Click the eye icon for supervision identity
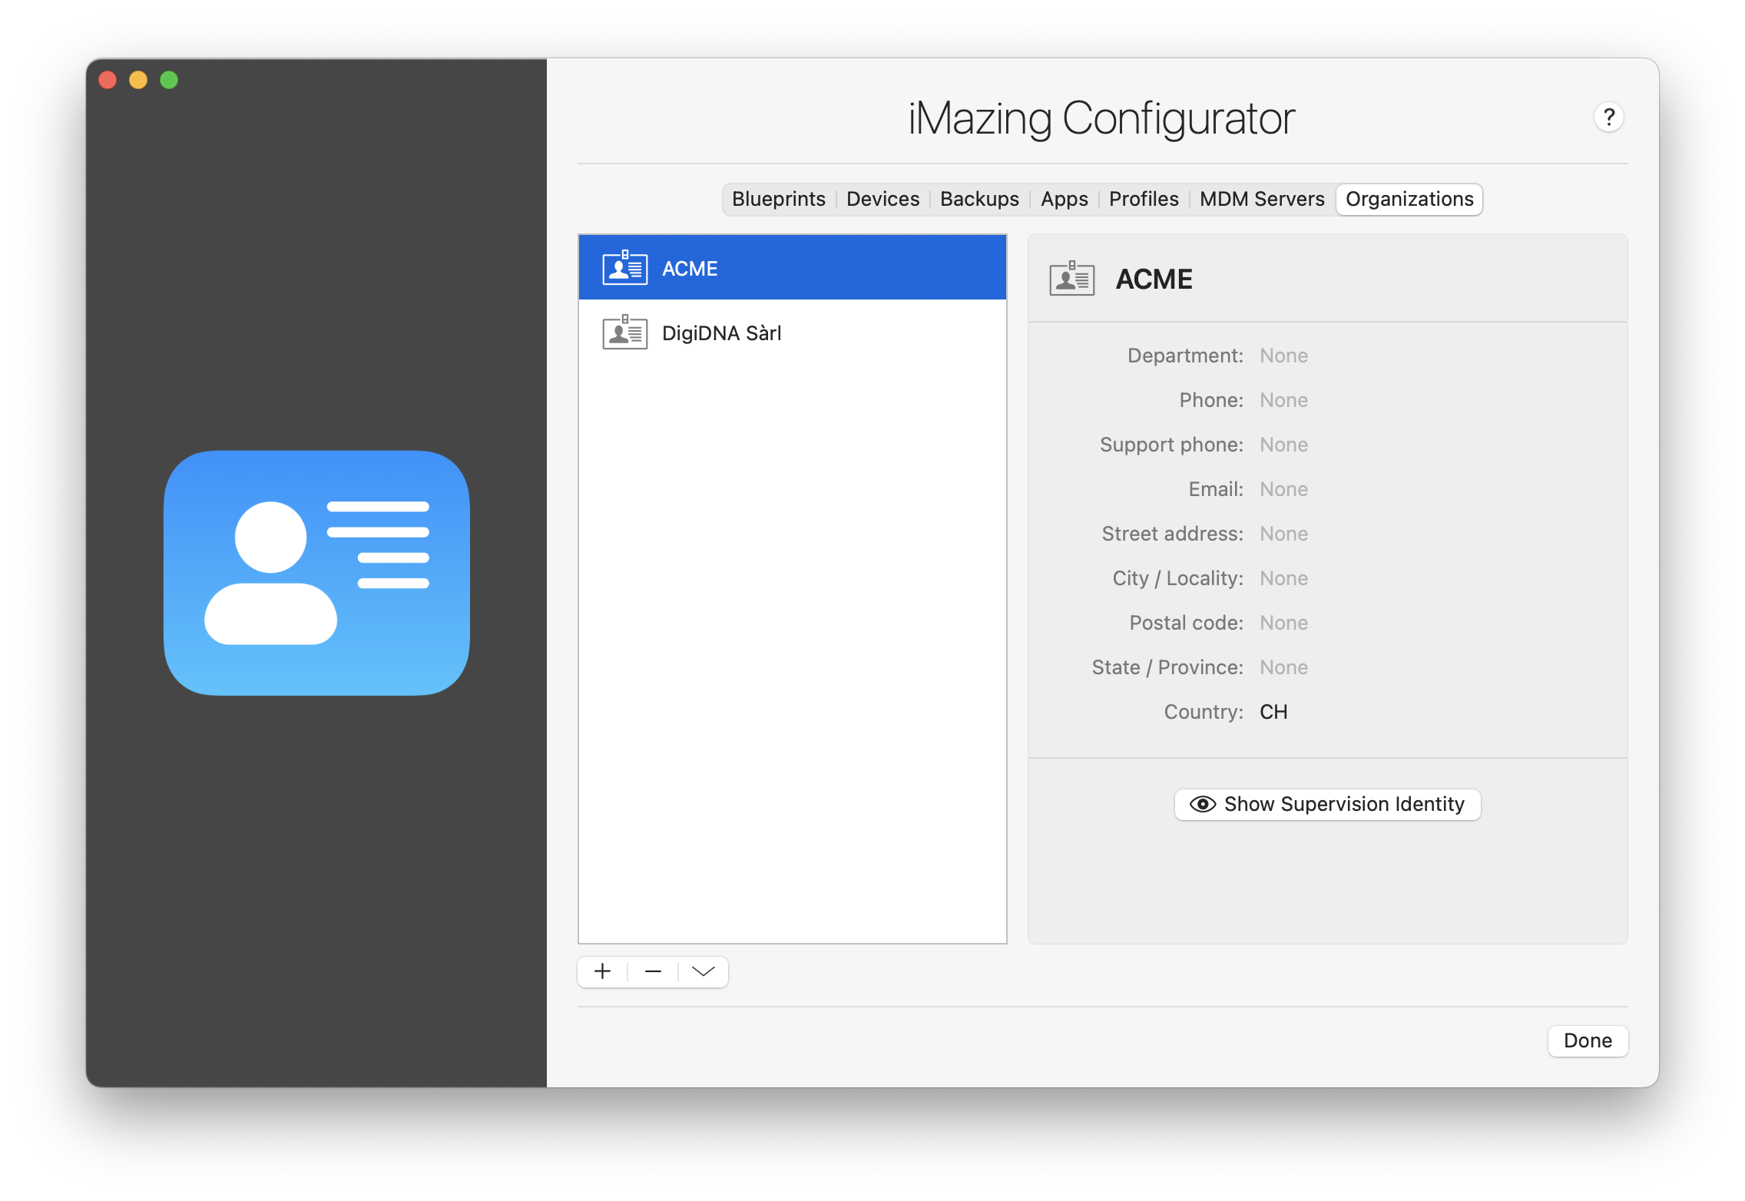The image size is (1745, 1201). [x=1202, y=804]
